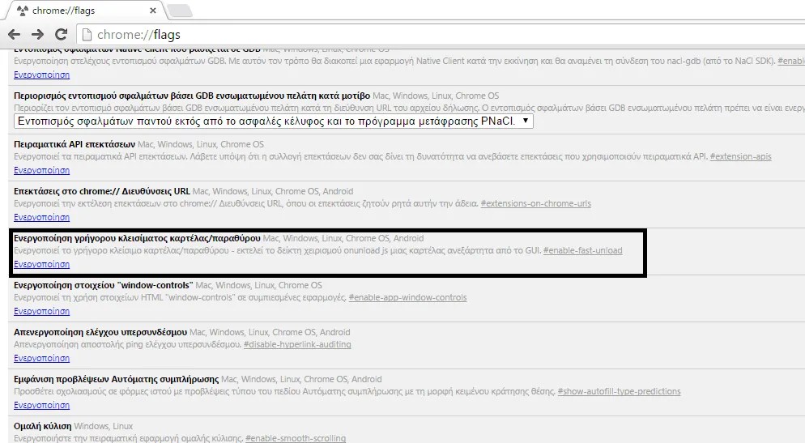Enable Πειραματικά API επεκτάσεων flag
This screenshot has height=443, width=805.
point(41,170)
